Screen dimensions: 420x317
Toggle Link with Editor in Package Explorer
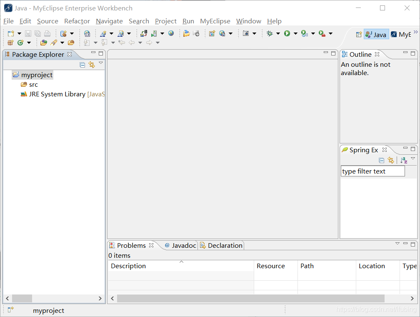(x=92, y=65)
